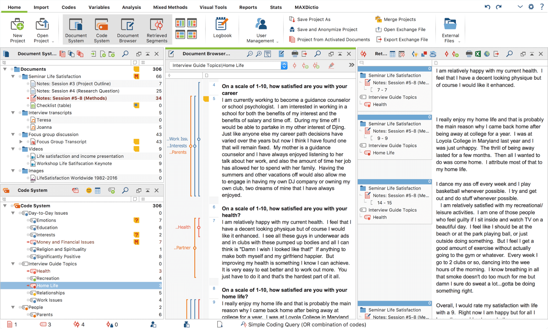Open the Visual Tools tab
Viewport: 548px width, 329px height.
(213, 7)
